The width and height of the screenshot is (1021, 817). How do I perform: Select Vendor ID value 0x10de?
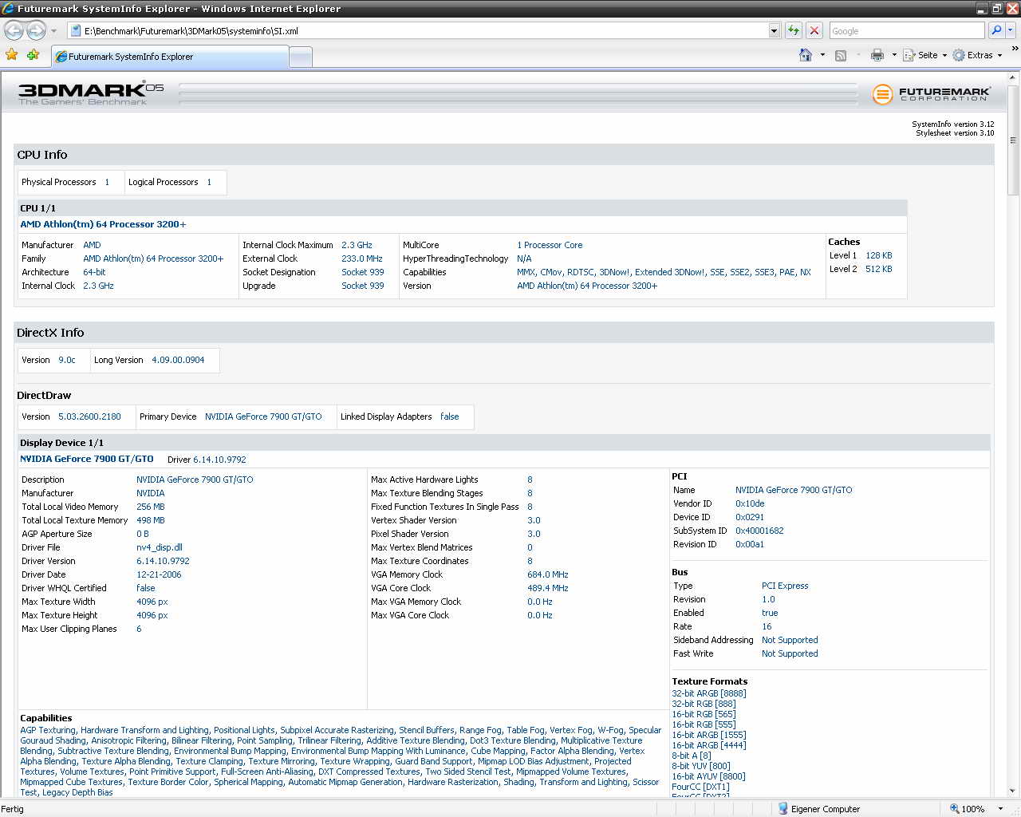point(750,503)
